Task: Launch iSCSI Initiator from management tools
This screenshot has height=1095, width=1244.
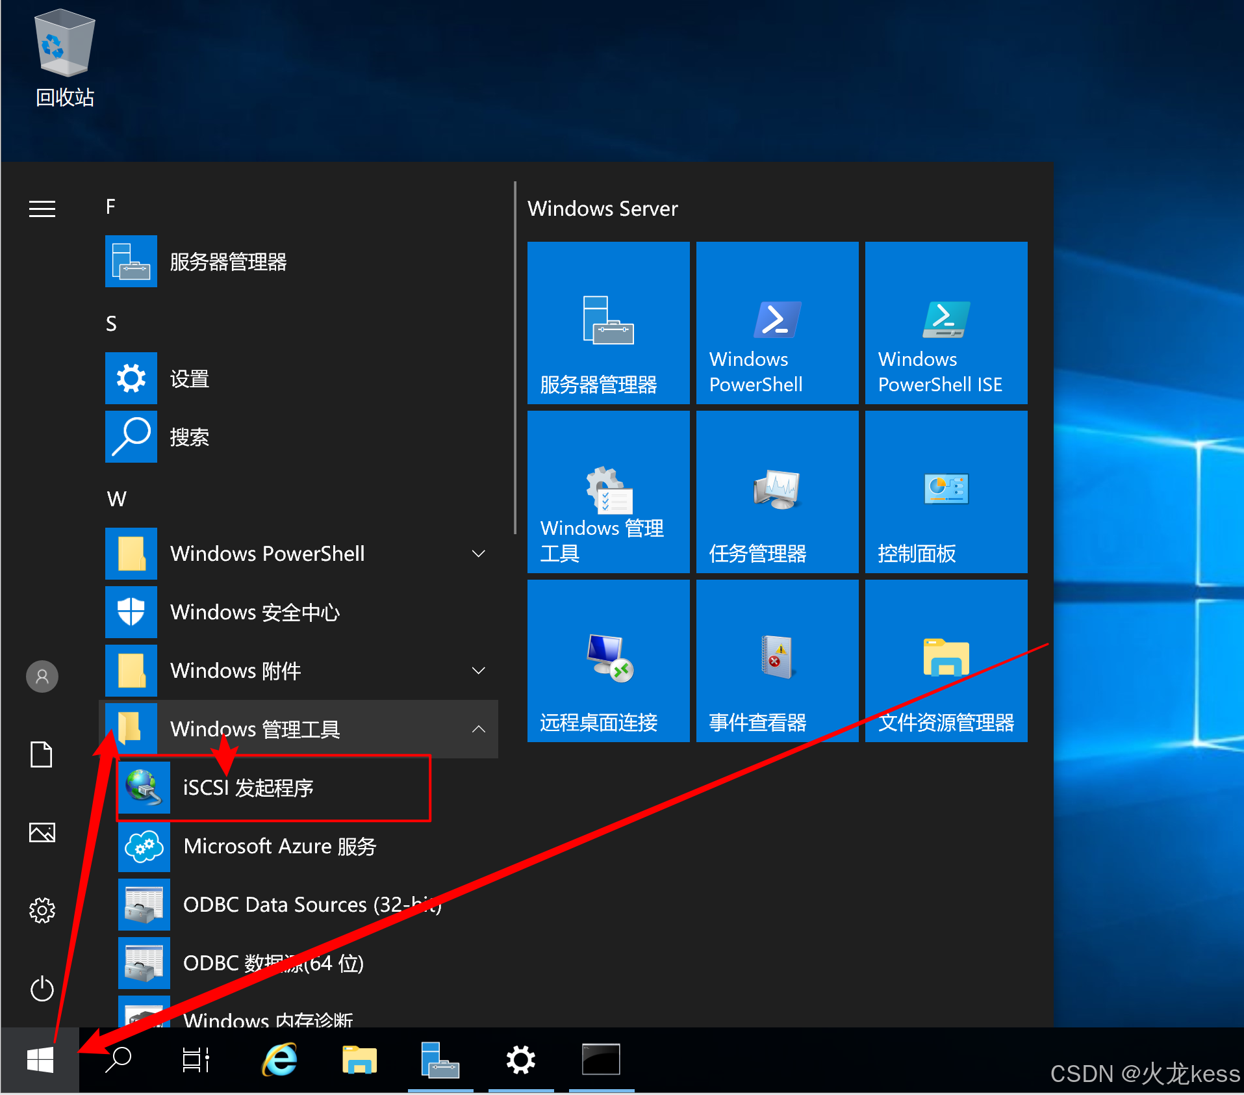Action: pyautogui.click(x=273, y=788)
